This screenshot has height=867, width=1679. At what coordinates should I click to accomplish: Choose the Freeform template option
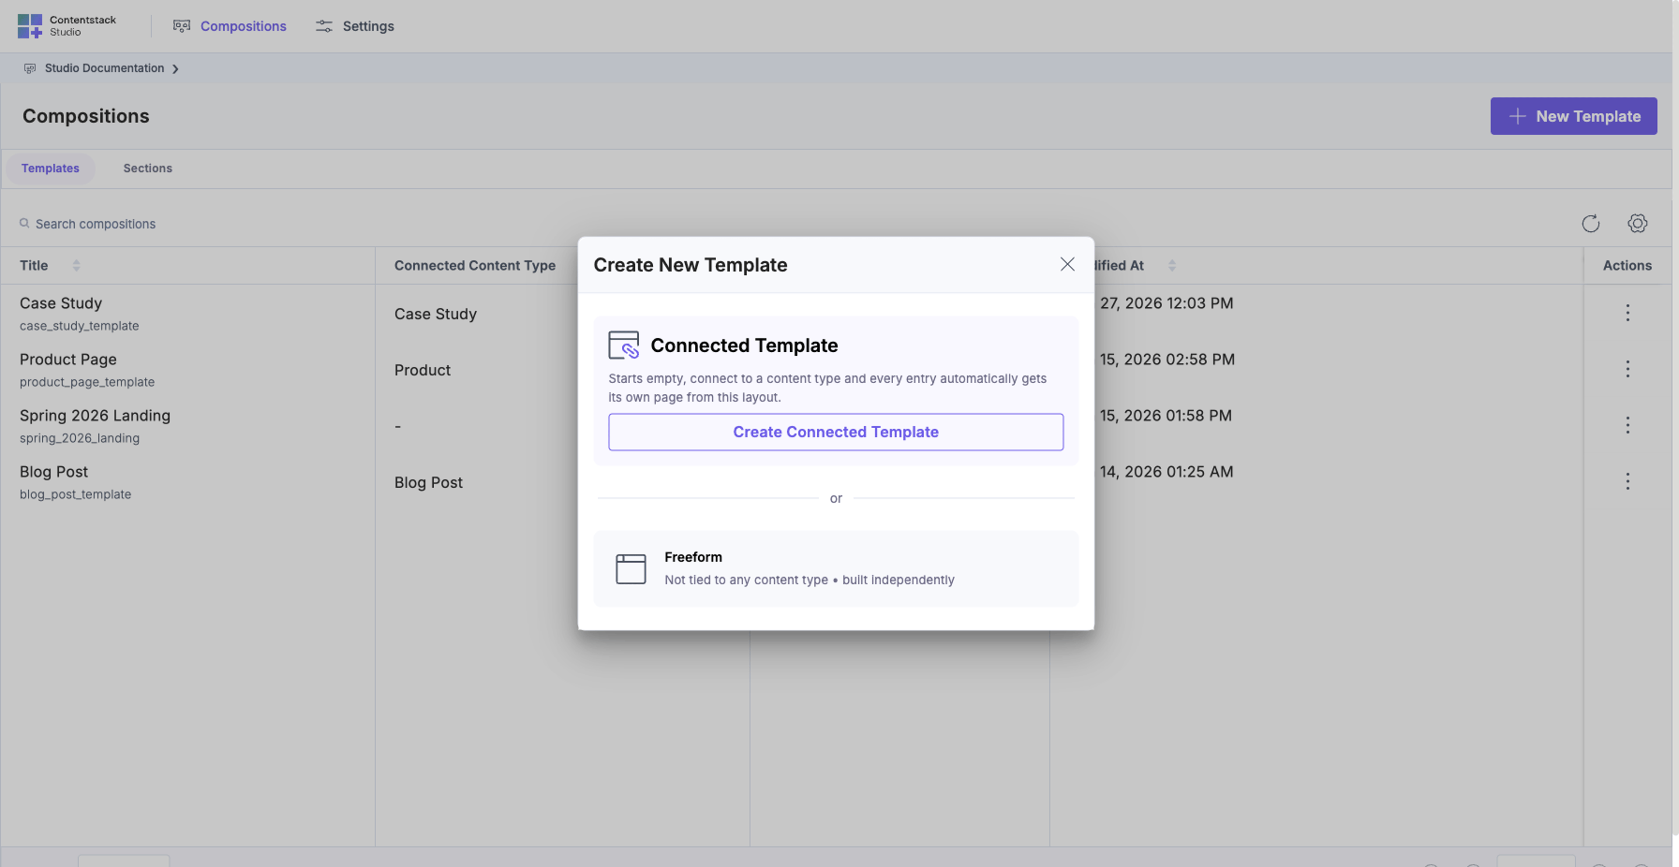[x=836, y=569]
